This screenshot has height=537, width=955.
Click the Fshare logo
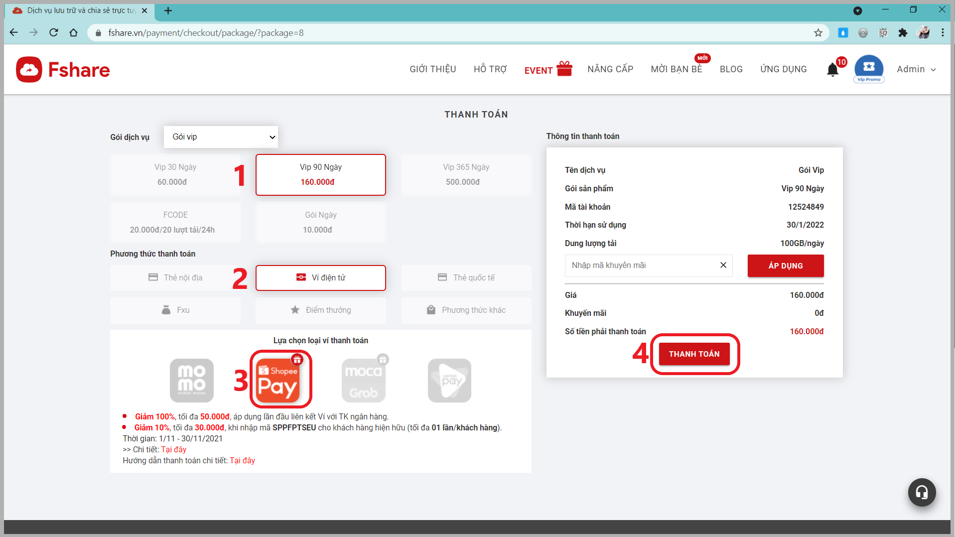pos(63,70)
